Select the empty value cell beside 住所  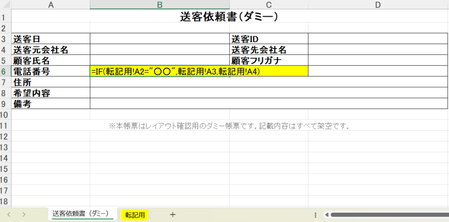click(268, 82)
